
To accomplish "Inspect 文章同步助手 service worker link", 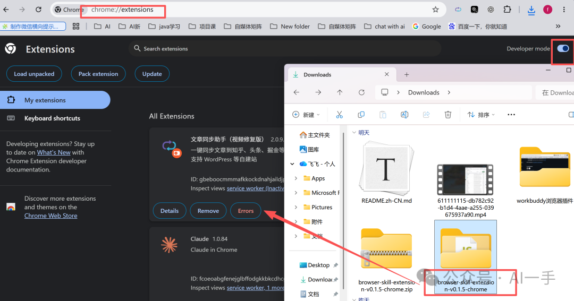I will pos(256,188).
